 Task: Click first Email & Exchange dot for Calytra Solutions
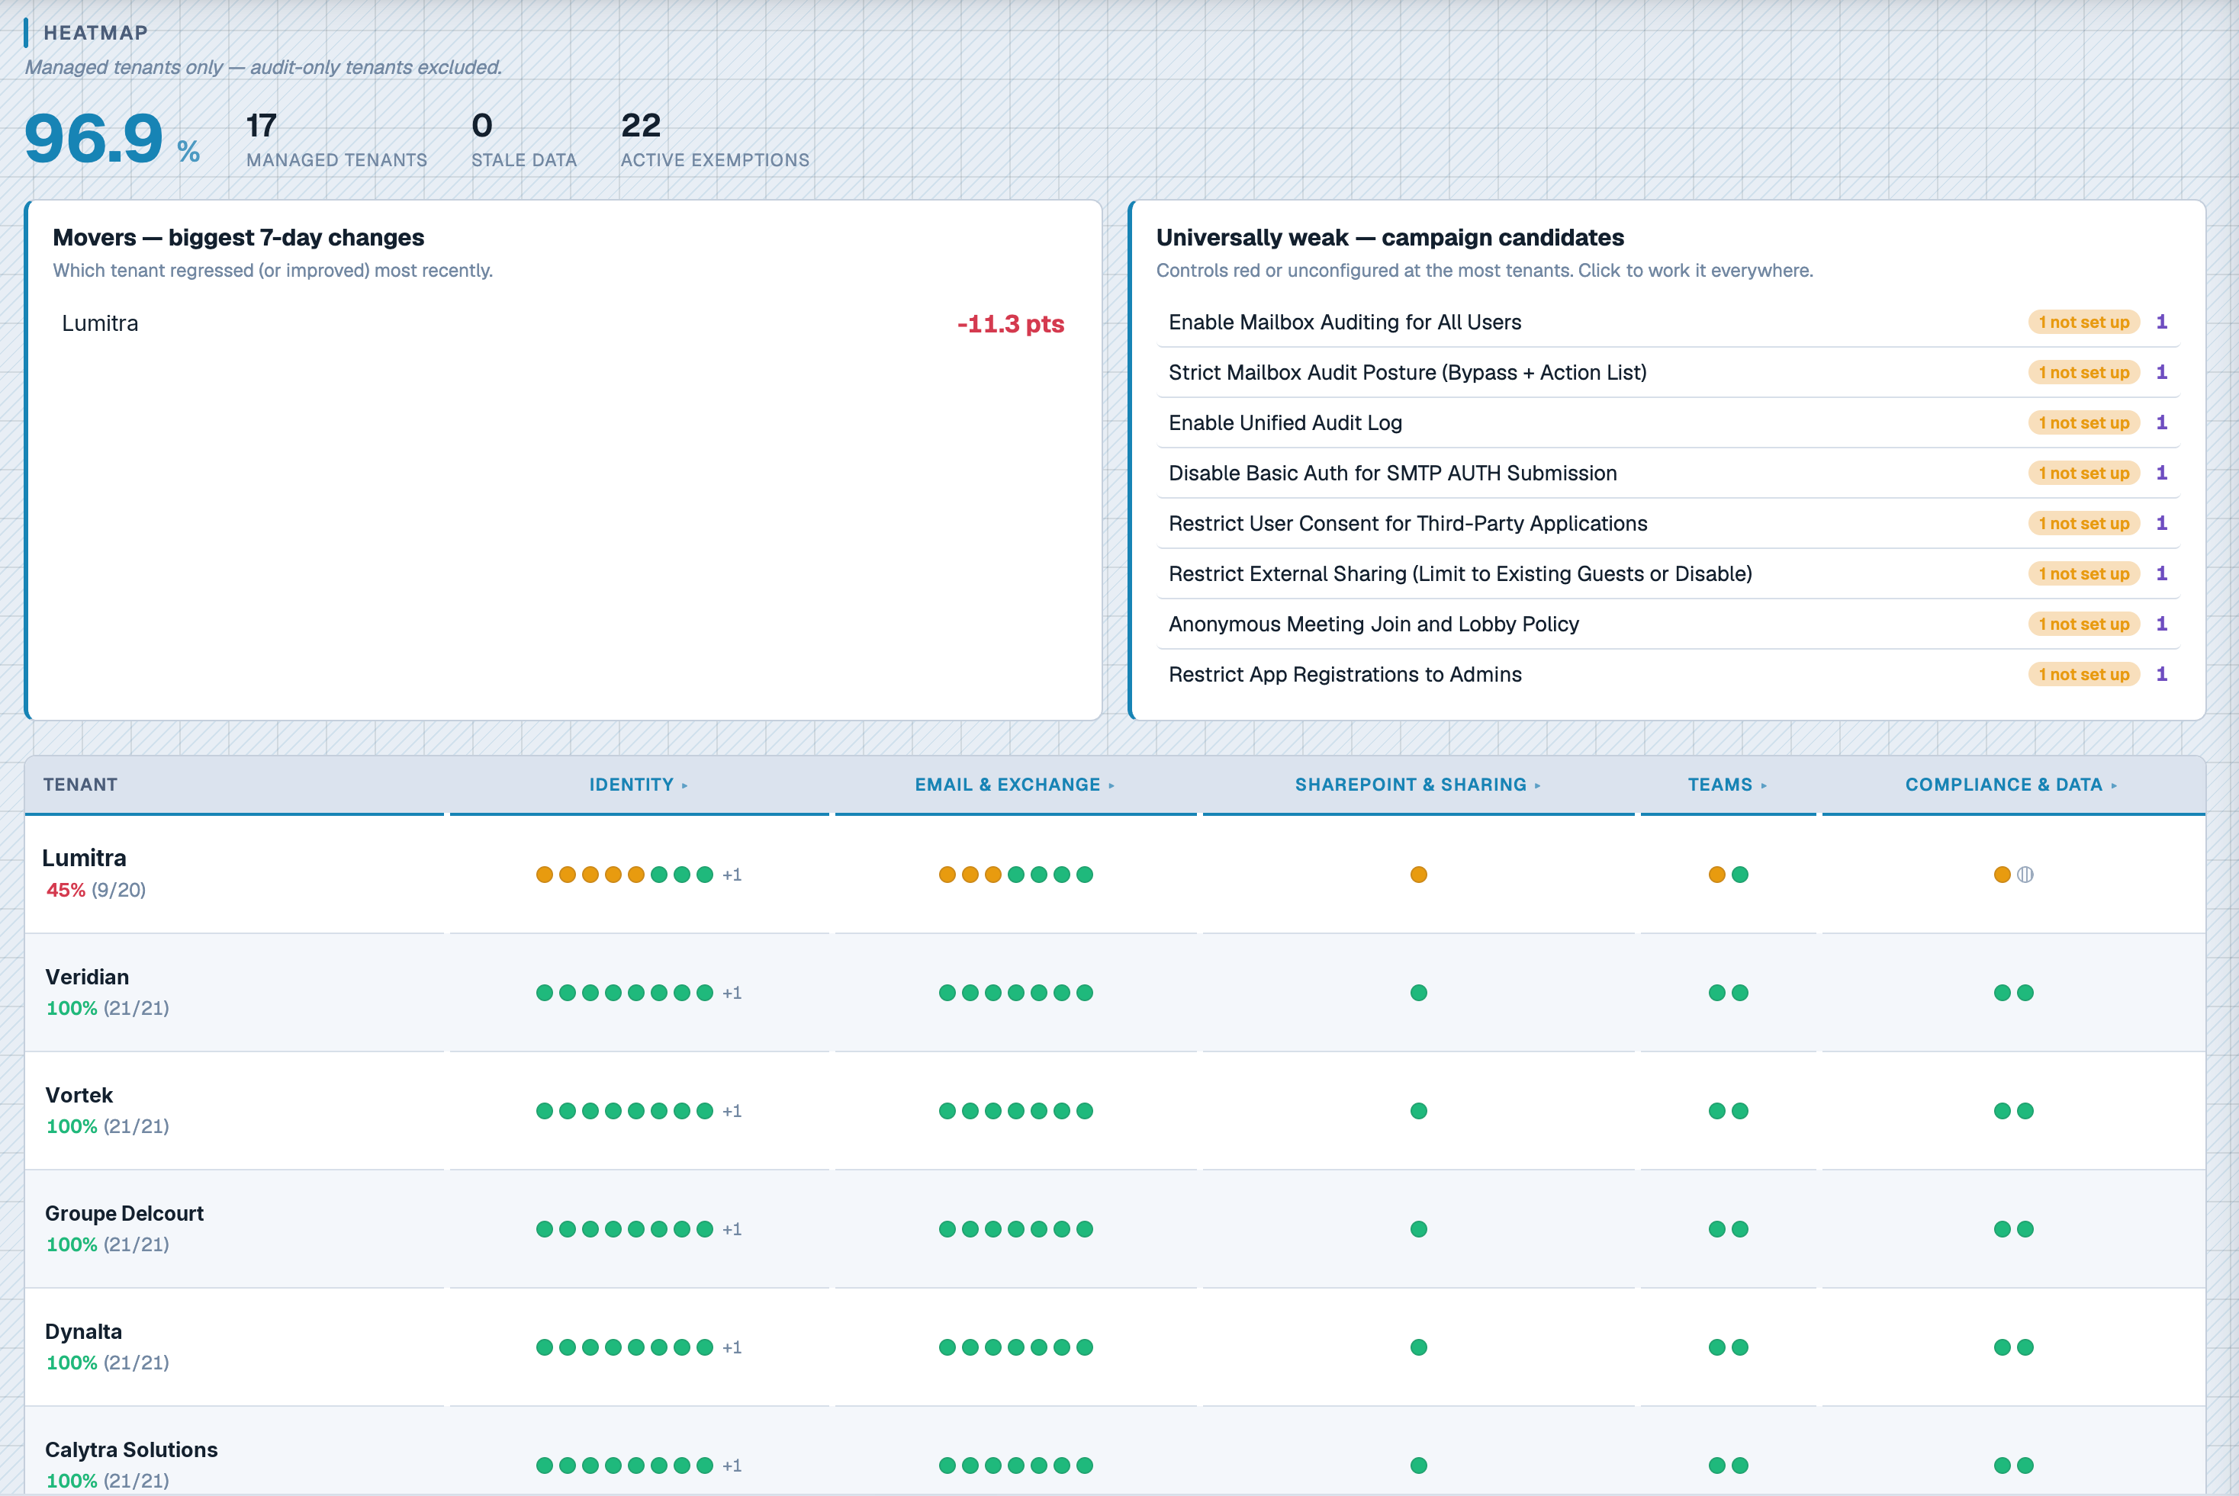[947, 1466]
